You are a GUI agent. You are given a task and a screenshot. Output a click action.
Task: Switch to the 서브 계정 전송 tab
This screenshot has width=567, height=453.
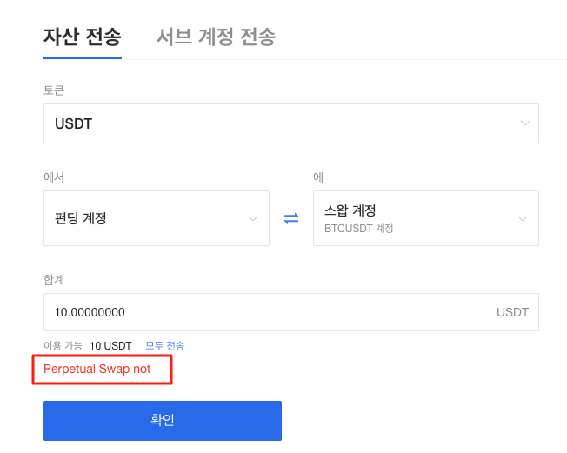[216, 37]
